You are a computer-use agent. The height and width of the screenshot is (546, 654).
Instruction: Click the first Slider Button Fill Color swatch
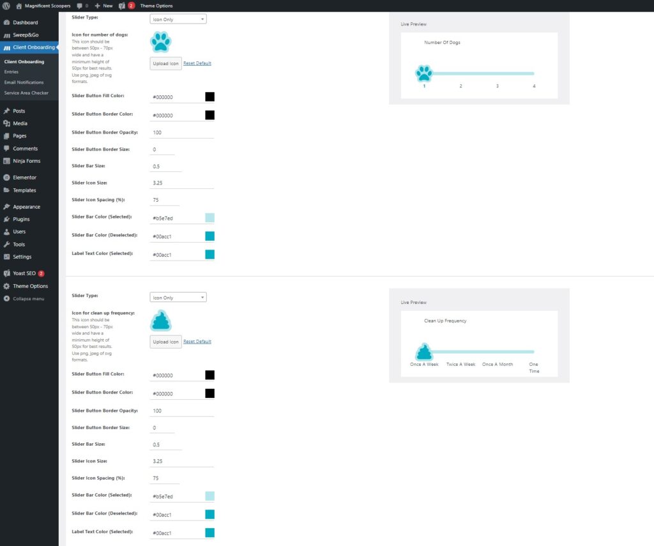(x=209, y=97)
